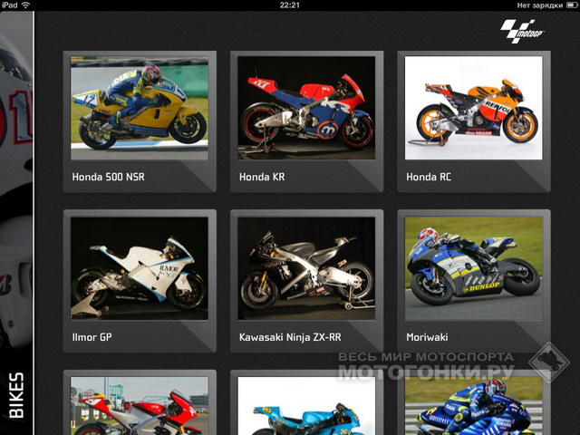This screenshot has height=435, width=580.
Task: Select the 'Moriwaki' label
Action: [427, 337]
